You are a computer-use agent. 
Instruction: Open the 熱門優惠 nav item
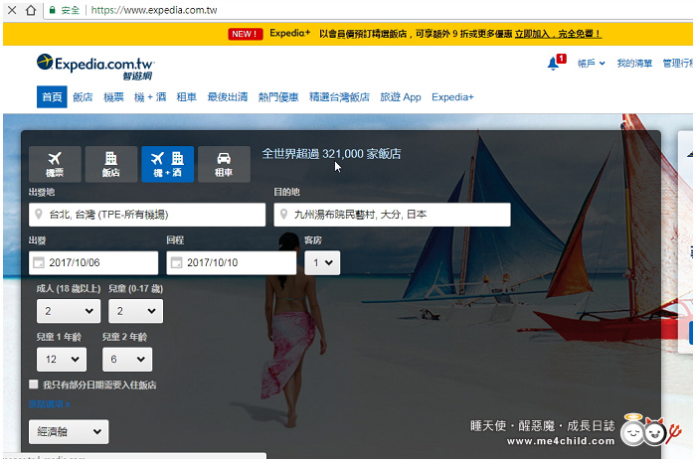[278, 97]
